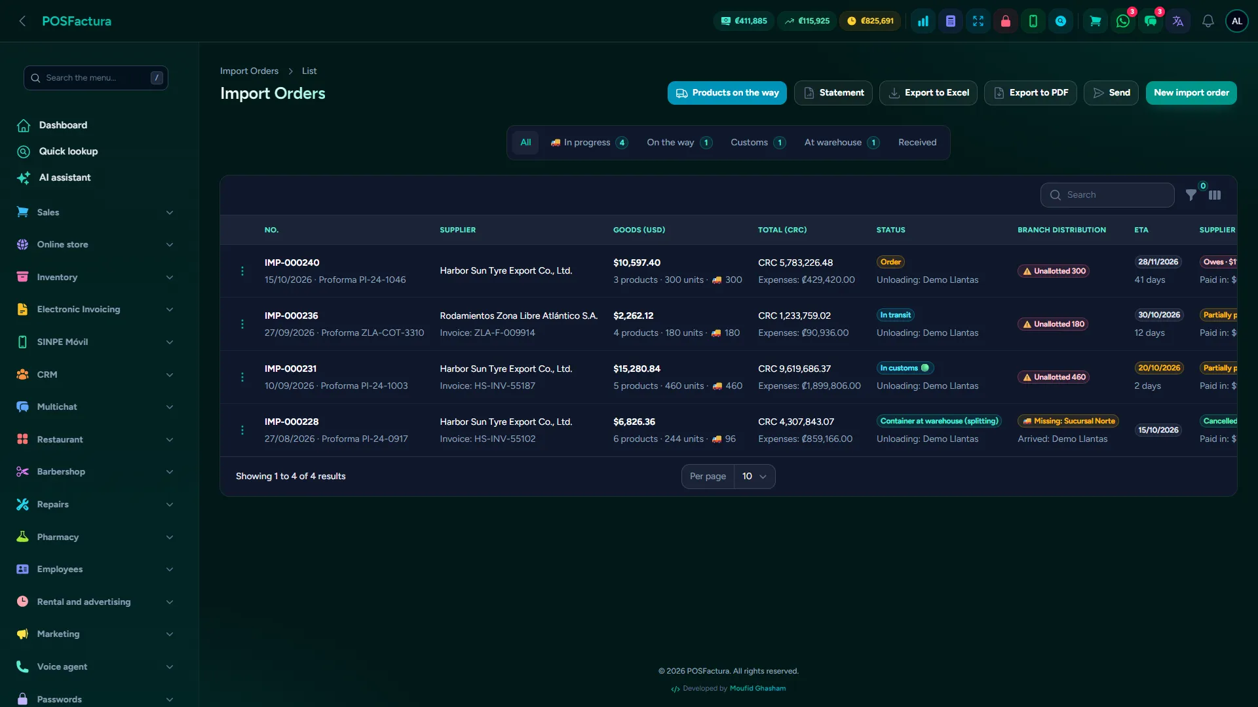The image size is (1258, 707).
Task: Switch to the At warehouse tab
Action: 842,143
